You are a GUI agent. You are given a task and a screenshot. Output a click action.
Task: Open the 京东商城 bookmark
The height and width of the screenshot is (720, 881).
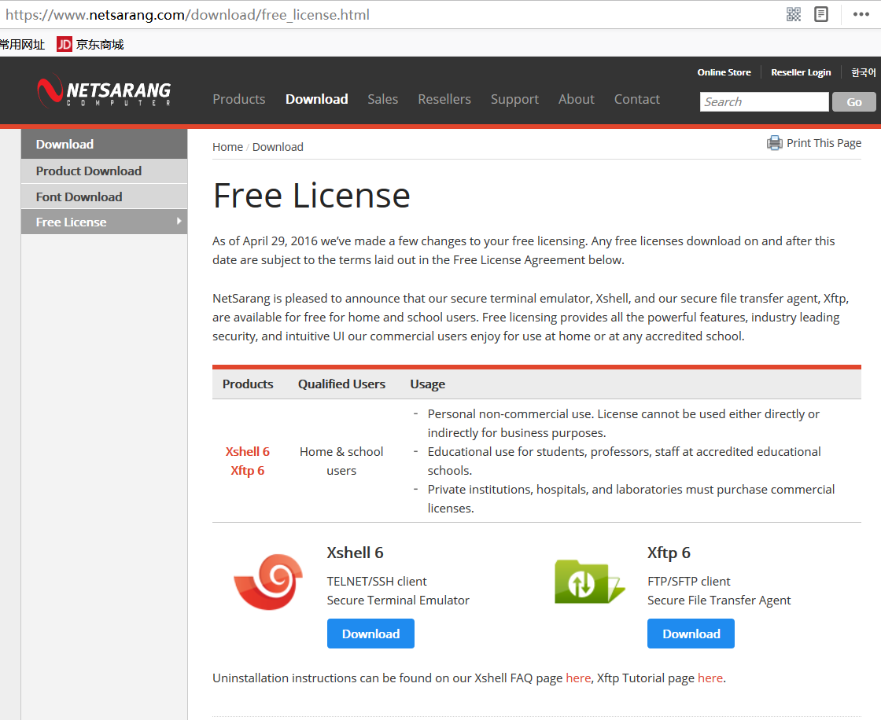(x=100, y=44)
